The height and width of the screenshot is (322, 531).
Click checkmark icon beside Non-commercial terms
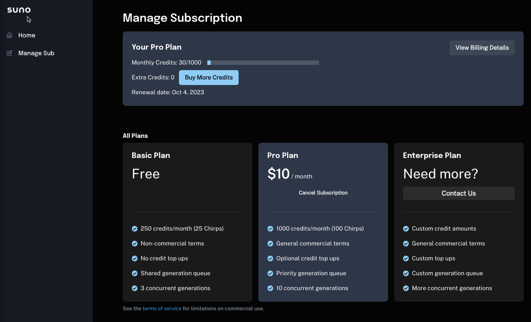click(x=135, y=243)
